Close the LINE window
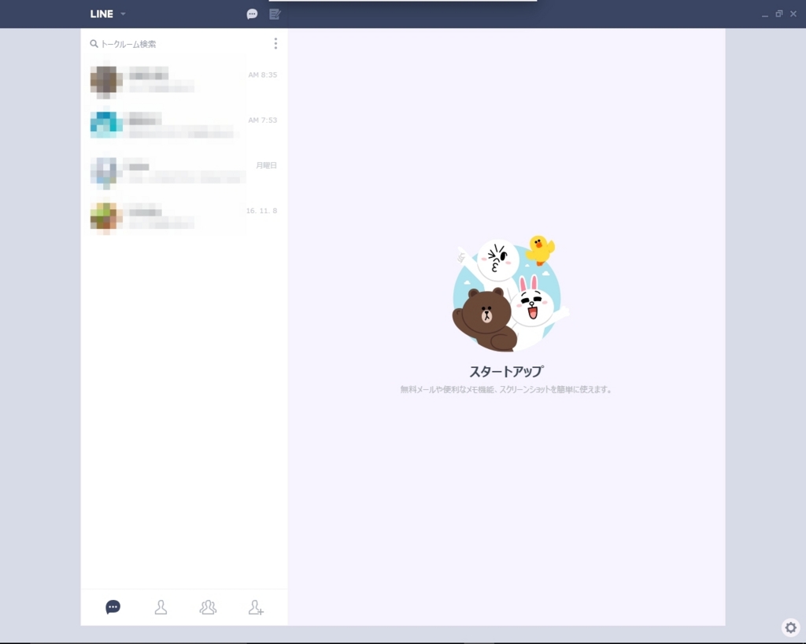 (x=793, y=14)
